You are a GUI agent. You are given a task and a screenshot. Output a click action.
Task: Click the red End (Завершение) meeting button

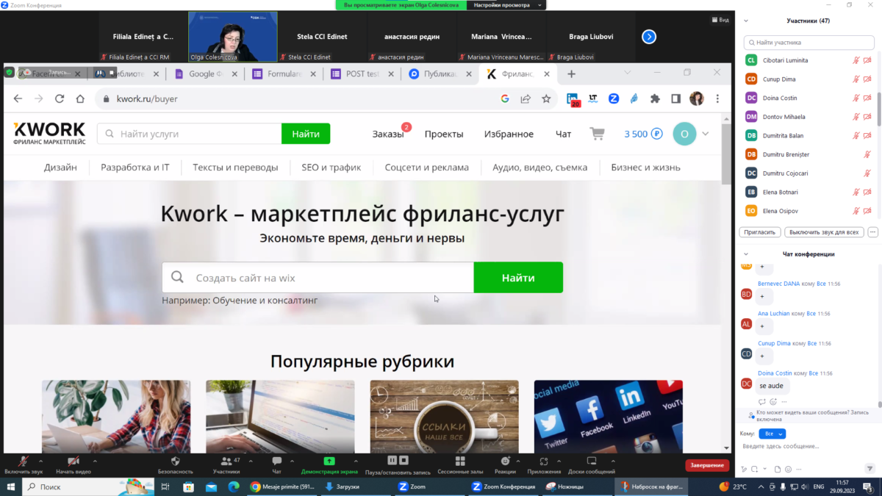tap(707, 465)
